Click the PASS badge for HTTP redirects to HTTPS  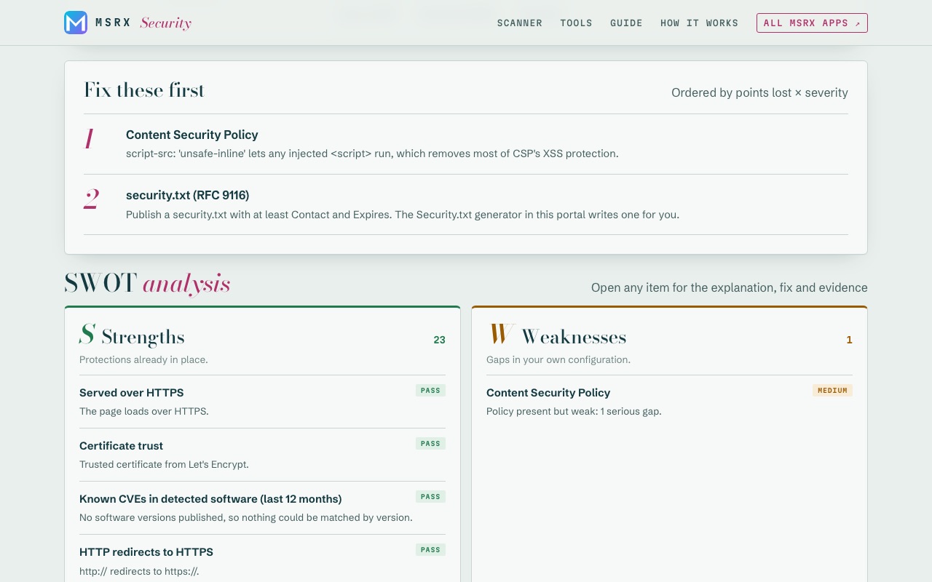pos(430,550)
